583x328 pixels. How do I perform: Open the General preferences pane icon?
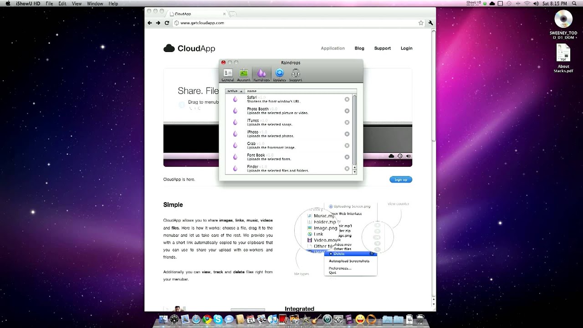[228, 75]
